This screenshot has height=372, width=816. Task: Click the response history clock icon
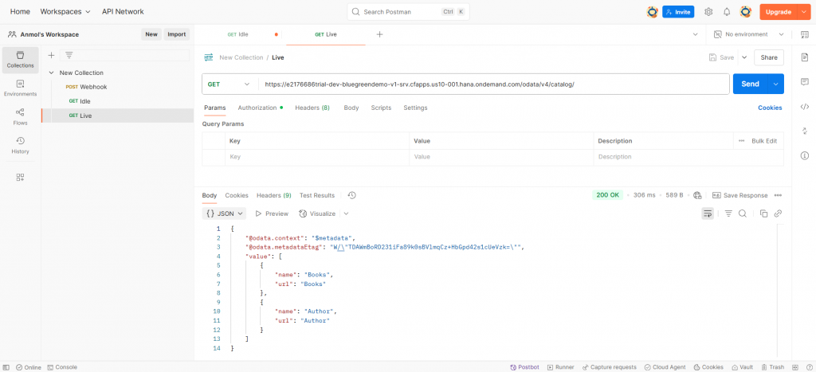351,195
